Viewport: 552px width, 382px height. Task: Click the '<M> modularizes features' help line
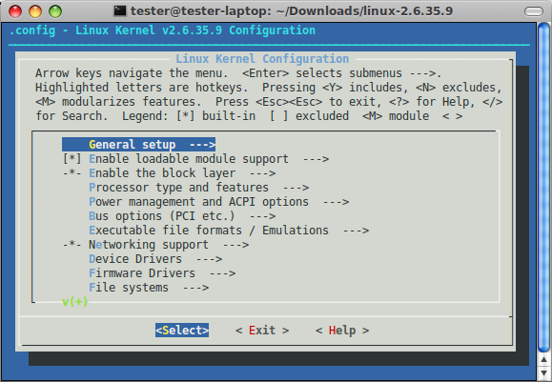coord(269,102)
